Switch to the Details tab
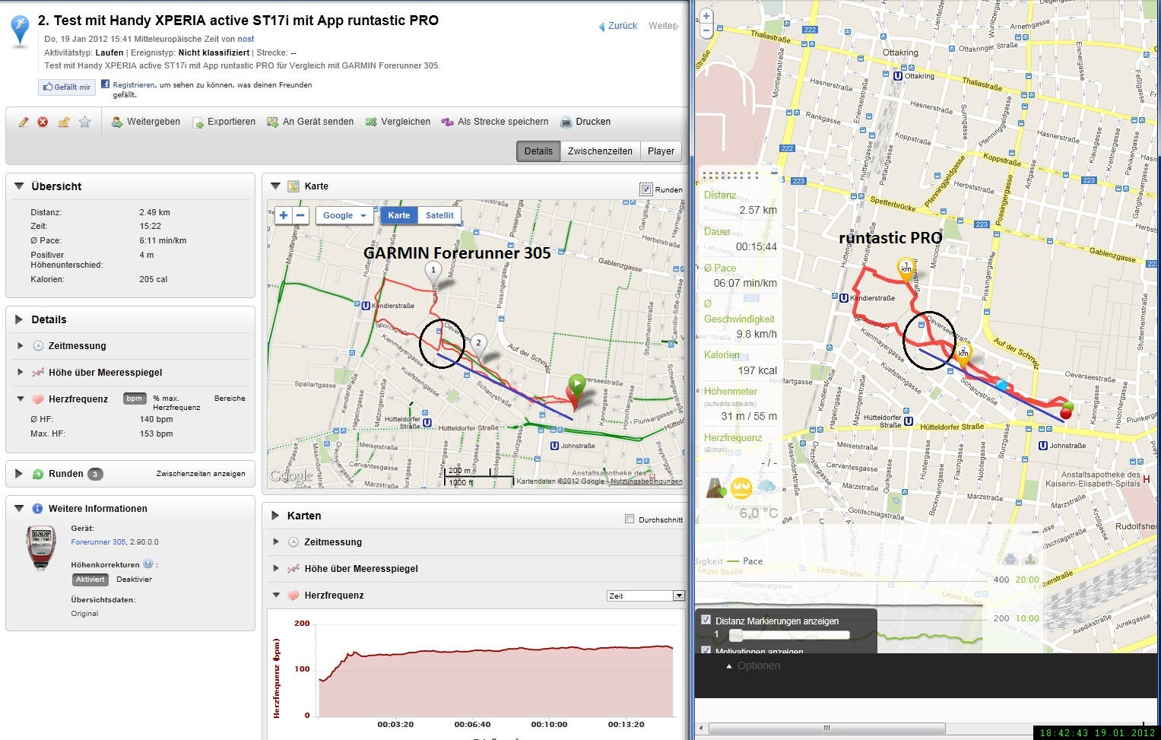 pyautogui.click(x=538, y=151)
